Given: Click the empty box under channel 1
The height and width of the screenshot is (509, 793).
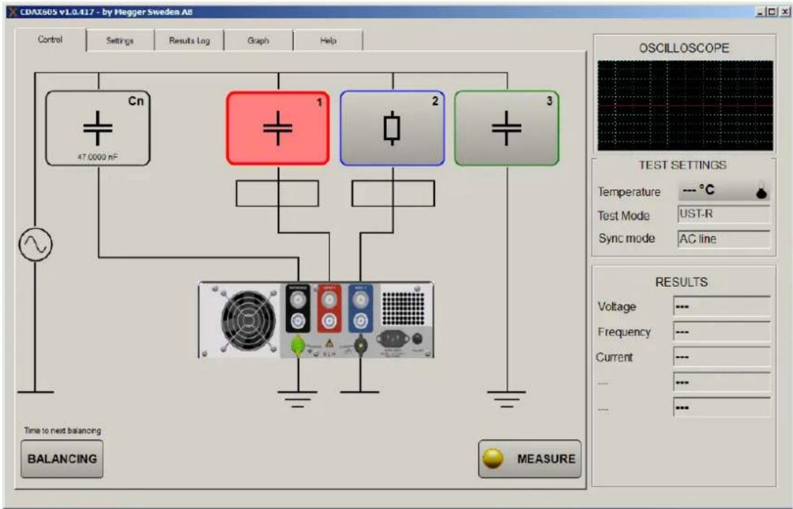Looking at the screenshot, I should tap(277, 193).
